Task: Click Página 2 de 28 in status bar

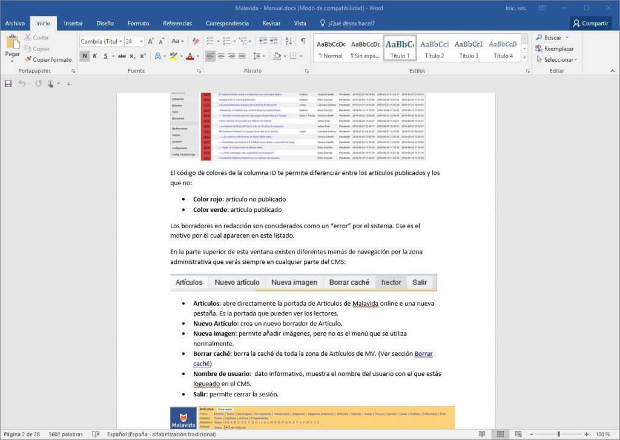Action: point(22,434)
